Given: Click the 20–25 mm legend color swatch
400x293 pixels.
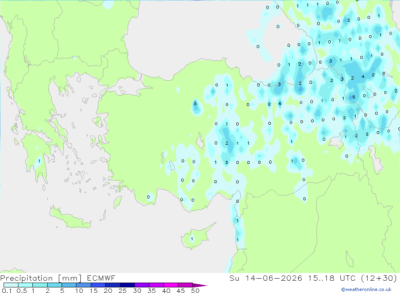Looking at the screenshot, I should tap(112, 285).
